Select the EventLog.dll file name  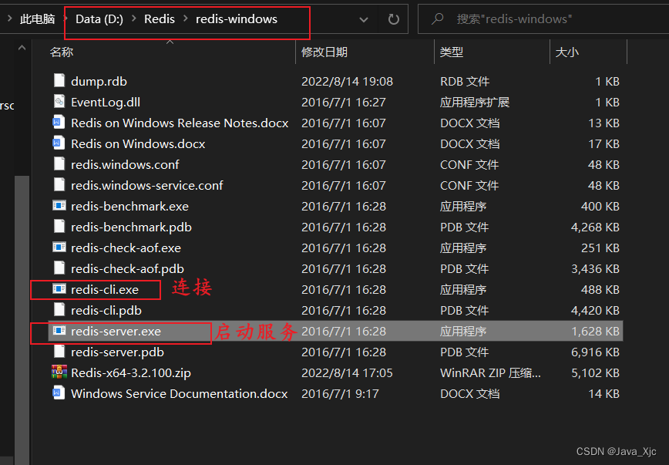[106, 102]
